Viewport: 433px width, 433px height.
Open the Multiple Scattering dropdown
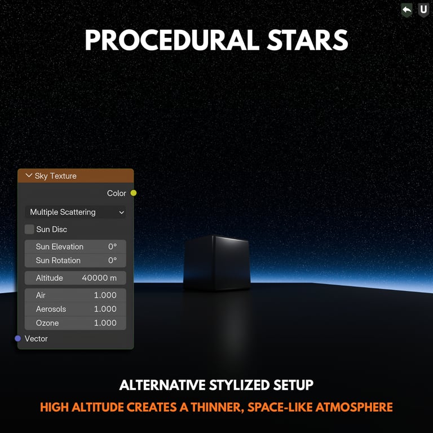click(76, 212)
